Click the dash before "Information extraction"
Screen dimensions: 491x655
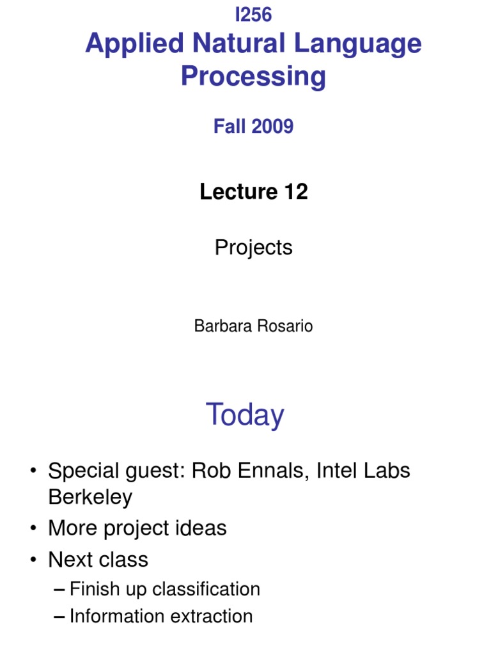(60, 617)
